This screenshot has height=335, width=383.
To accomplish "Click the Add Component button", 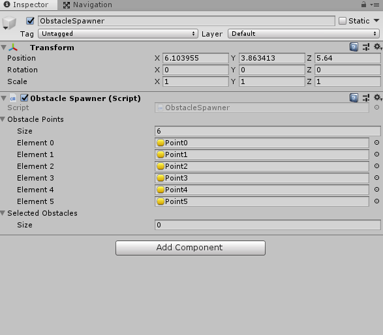I will [191, 248].
